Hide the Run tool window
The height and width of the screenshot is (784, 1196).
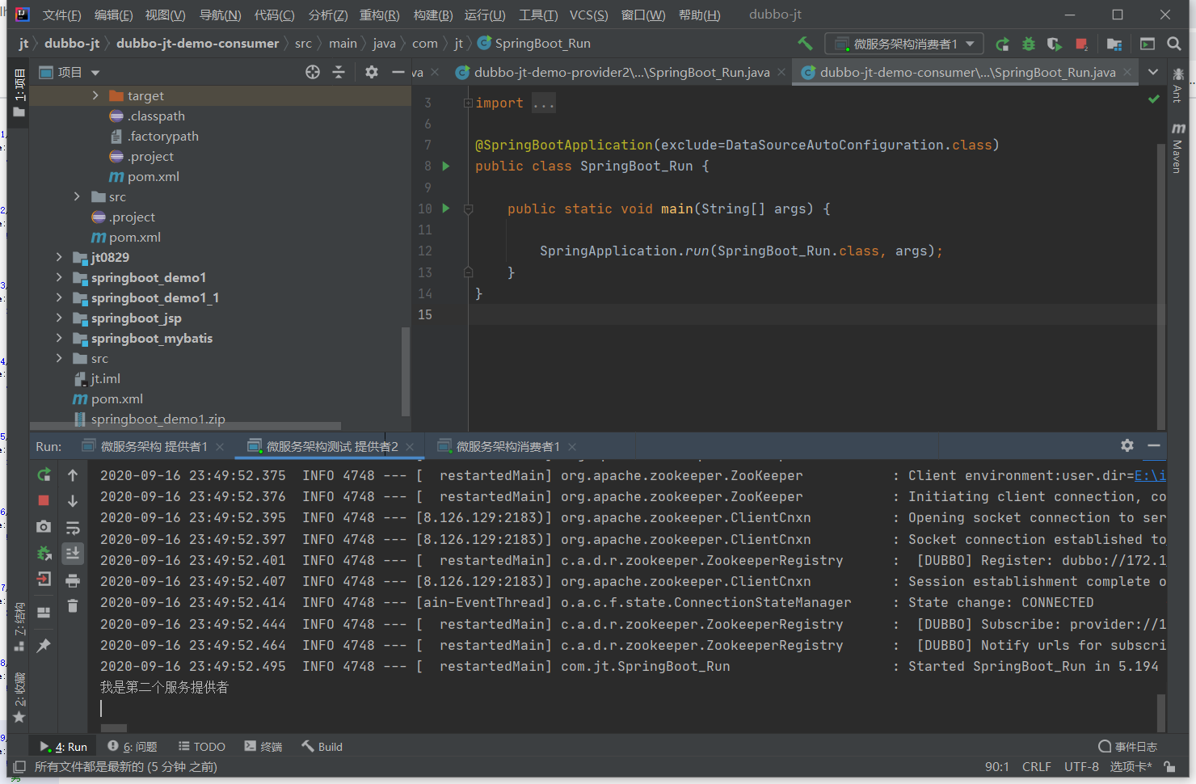click(x=1154, y=445)
